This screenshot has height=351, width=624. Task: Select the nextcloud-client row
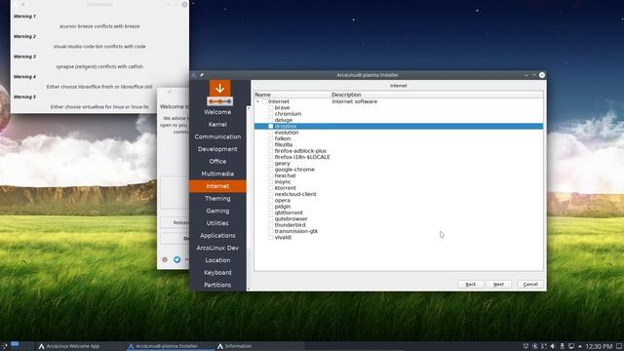[399, 194]
